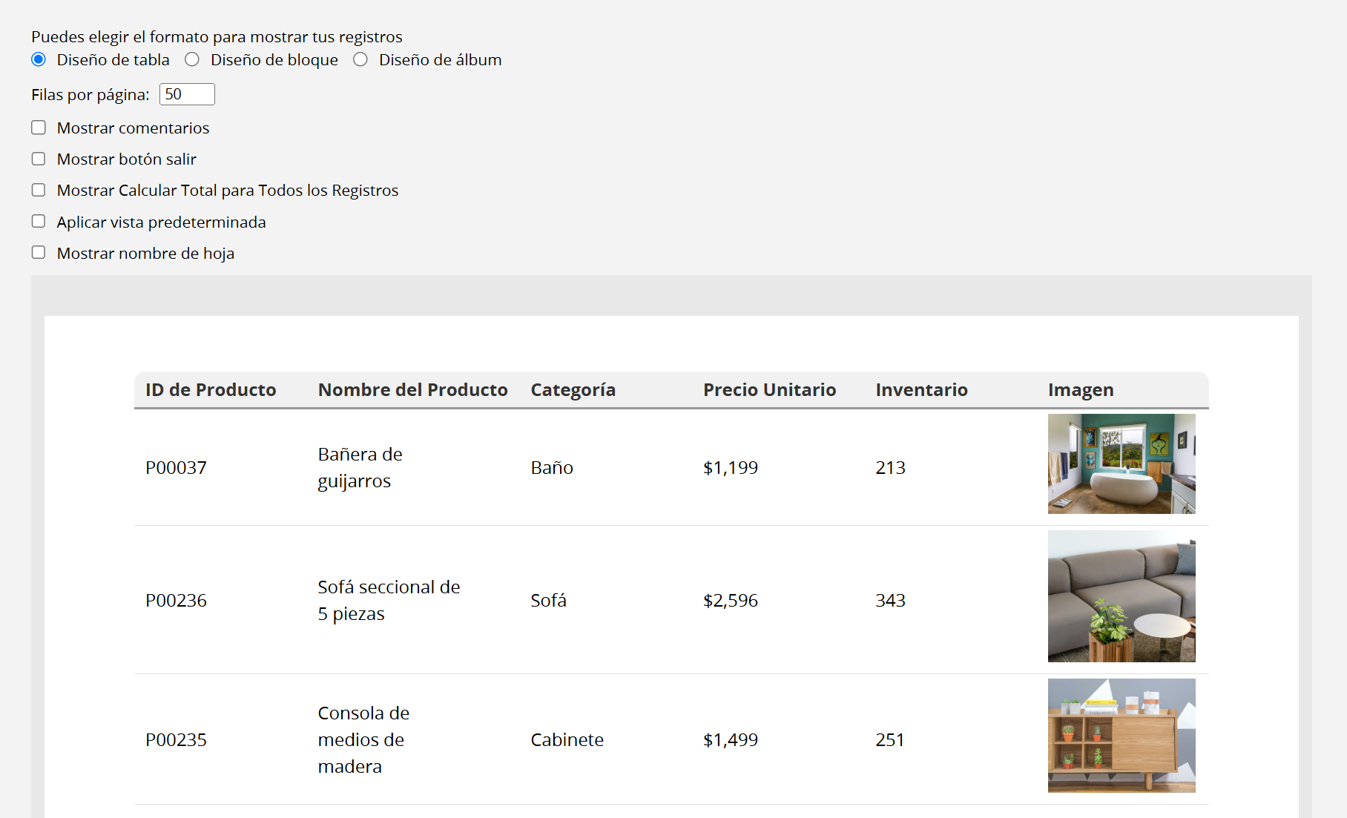Select the Diseño de álbum radio button
The image size is (1347, 818).
point(360,59)
